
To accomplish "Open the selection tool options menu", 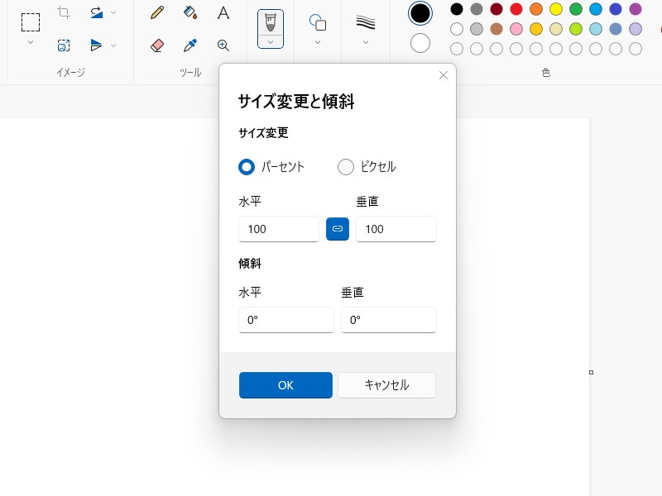I will pyautogui.click(x=31, y=40).
